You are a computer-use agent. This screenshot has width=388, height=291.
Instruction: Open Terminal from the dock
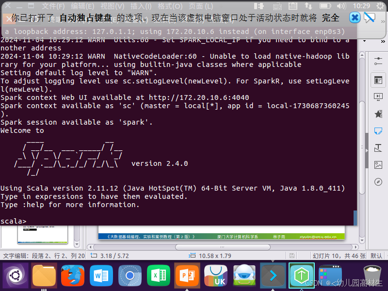(273, 275)
